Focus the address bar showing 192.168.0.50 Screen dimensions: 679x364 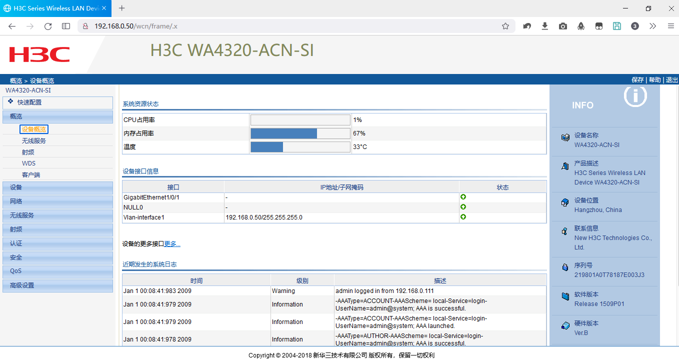click(x=295, y=26)
